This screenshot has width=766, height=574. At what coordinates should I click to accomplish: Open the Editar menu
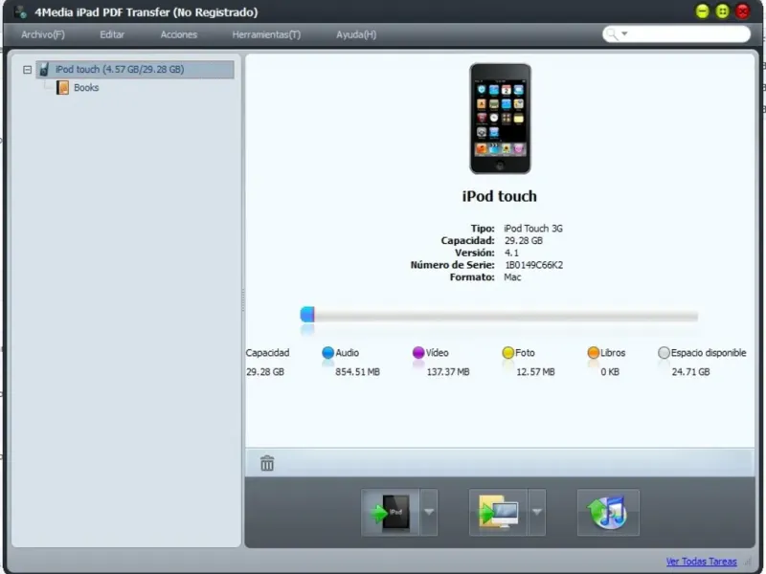point(112,34)
